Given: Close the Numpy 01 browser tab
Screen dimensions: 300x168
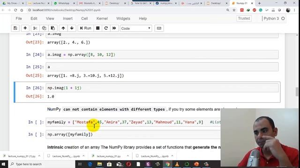Looking at the screenshot, I should click(x=252, y=3).
